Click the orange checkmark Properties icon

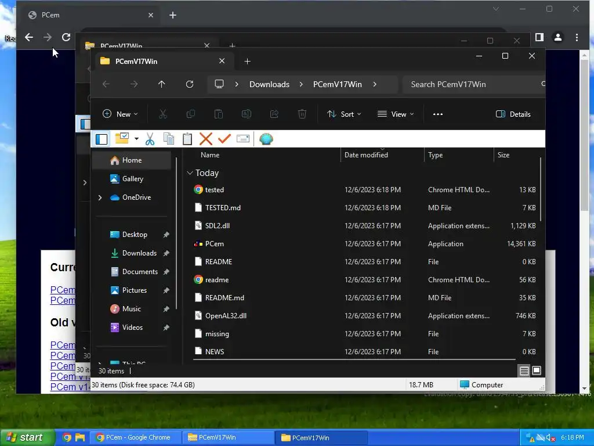(224, 139)
